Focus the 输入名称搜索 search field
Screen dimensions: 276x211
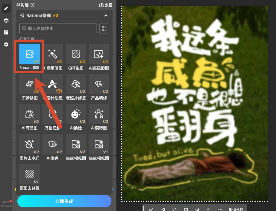[x=58, y=28]
